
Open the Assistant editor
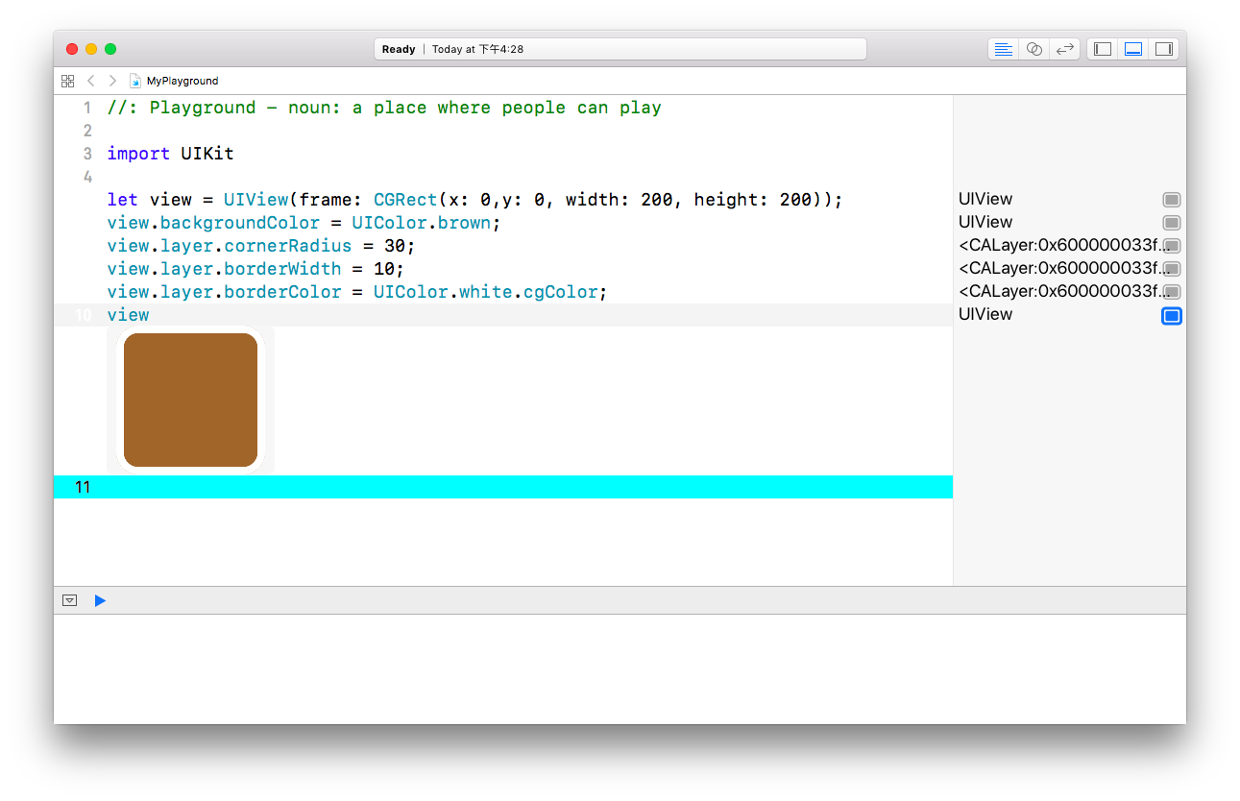coord(1033,49)
